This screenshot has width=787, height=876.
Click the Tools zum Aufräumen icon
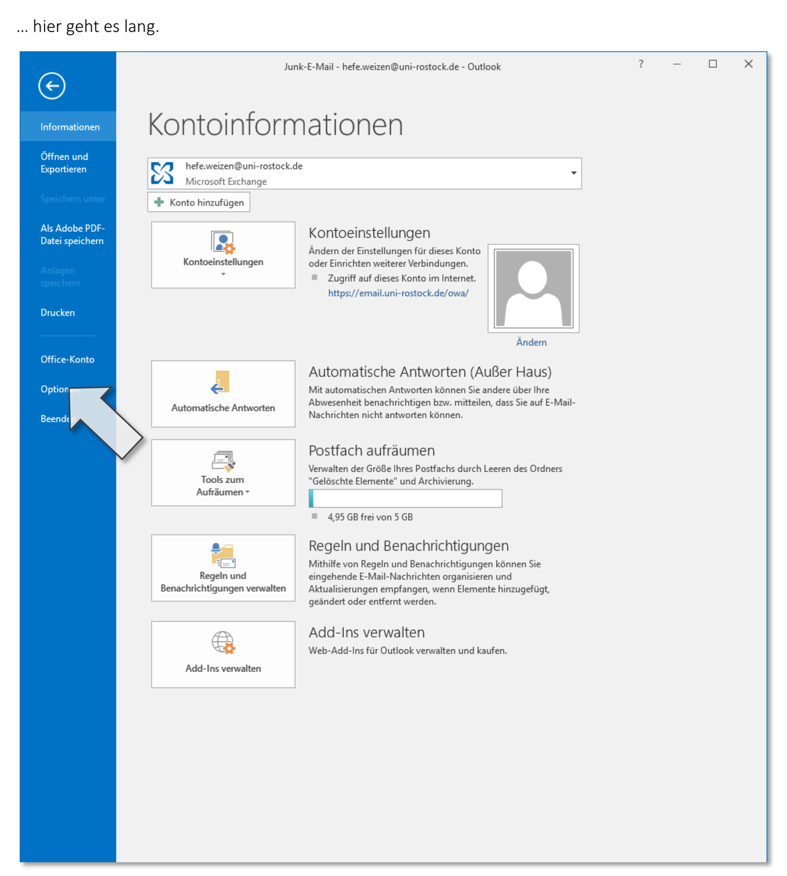pos(223,461)
